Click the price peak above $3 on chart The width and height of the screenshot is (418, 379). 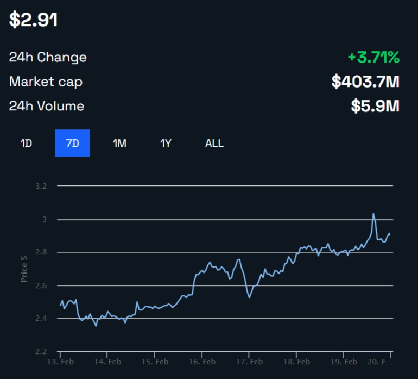(x=373, y=214)
